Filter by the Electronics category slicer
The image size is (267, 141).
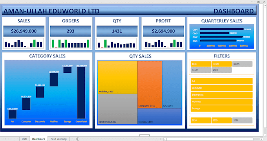(x=221, y=95)
